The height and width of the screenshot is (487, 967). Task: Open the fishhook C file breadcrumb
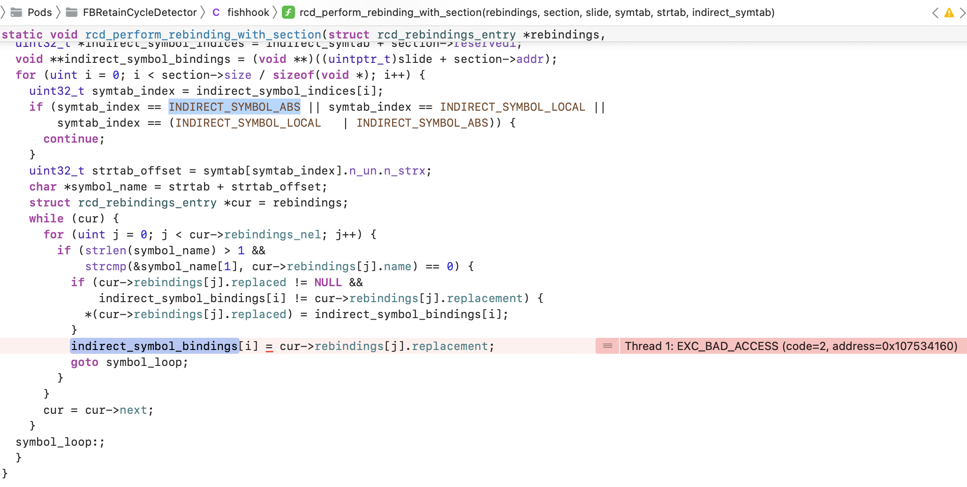(x=241, y=13)
